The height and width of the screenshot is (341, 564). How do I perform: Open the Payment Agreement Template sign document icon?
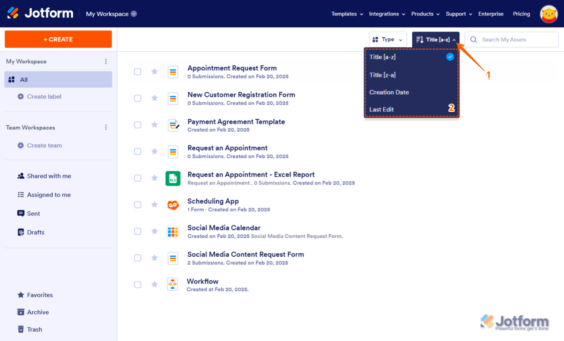click(173, 125)
